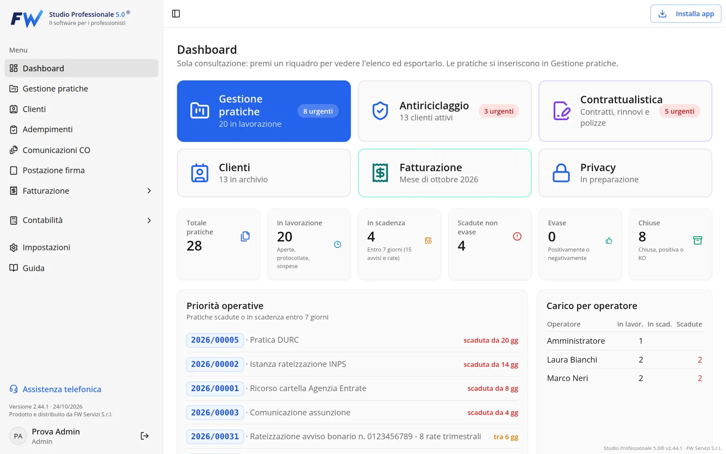Select Comunicazioni CO menu item
The width and height of the screenshot is (726, 454).
[82, 150]
